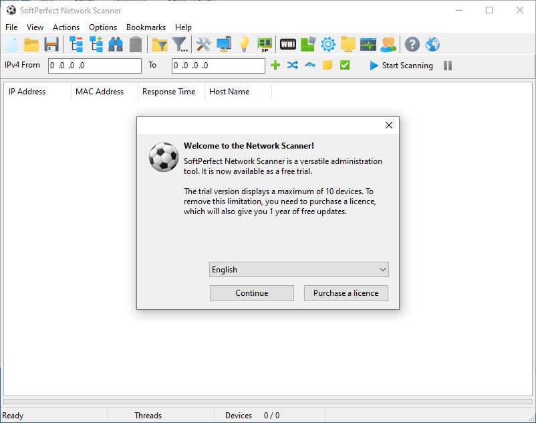Image resolution: width=536 pixels, height=423 pixels.
Task: Expand all tree nodes icon with green plus
Action: 96,44
